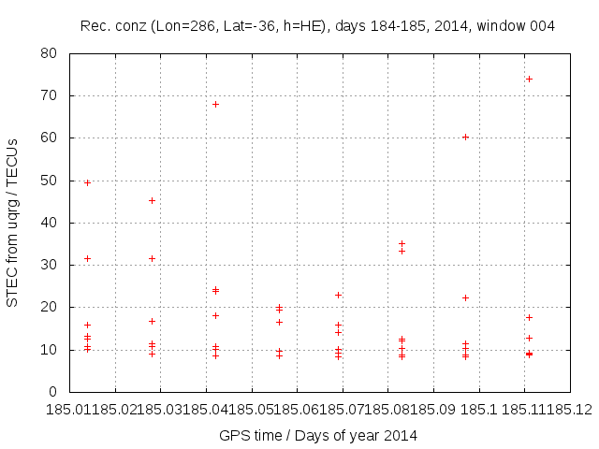599x449 pixels.
Task: Click the plot title starting with 'Rec. conz'
Action: coord(317,26)
